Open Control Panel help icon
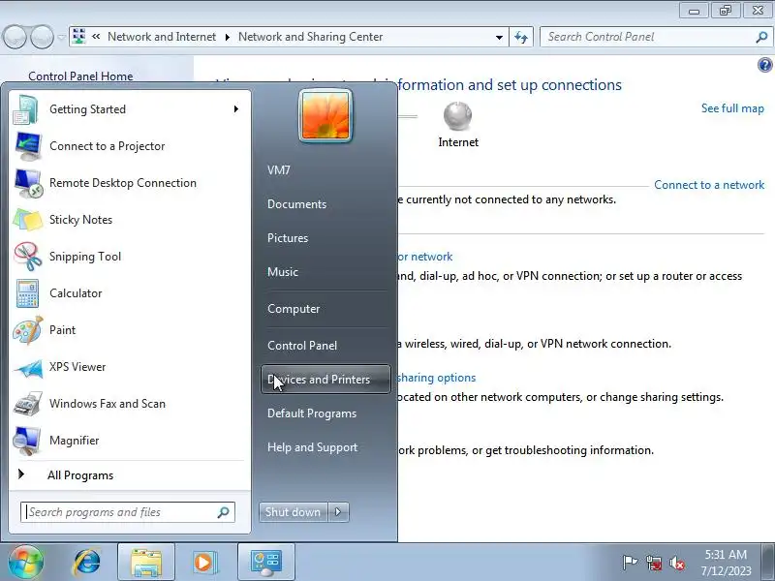The height and width of the screenshot is (581, 775). 764,65
